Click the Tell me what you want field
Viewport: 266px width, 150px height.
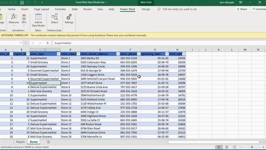coord(180,9)
